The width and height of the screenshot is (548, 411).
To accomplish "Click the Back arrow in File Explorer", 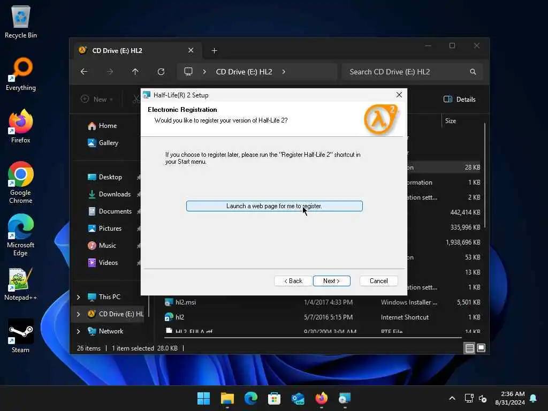I will click(x=84, y=72).
